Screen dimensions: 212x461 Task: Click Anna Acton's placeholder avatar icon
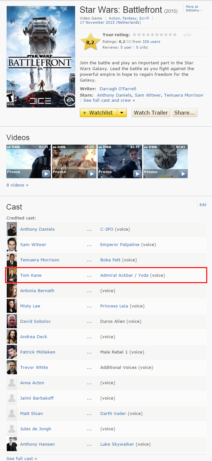12,383
